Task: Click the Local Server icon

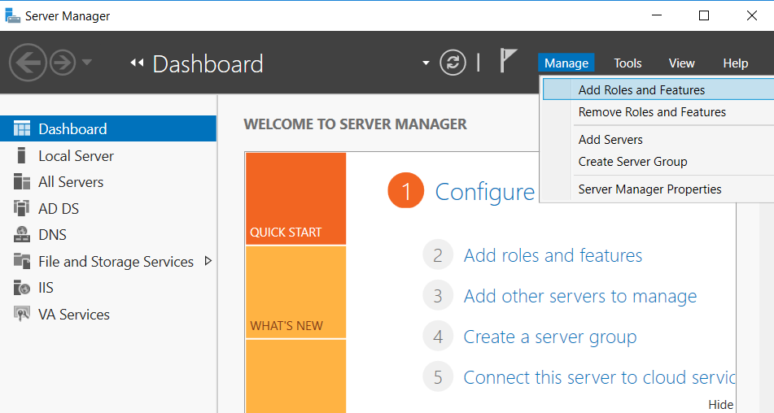Action: (x=21, y=155)
